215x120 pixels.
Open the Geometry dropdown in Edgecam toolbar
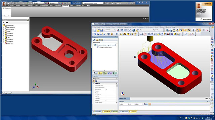coord(110,30)
